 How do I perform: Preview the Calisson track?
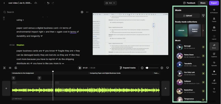point(180,82)
